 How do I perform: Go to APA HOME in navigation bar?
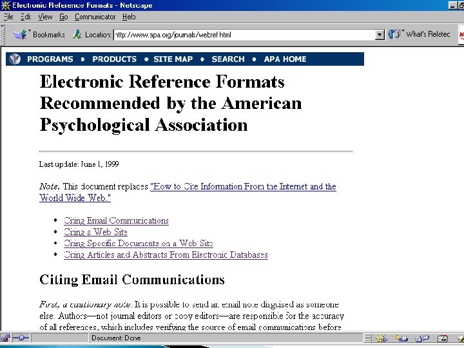click(x=285, y=59)
